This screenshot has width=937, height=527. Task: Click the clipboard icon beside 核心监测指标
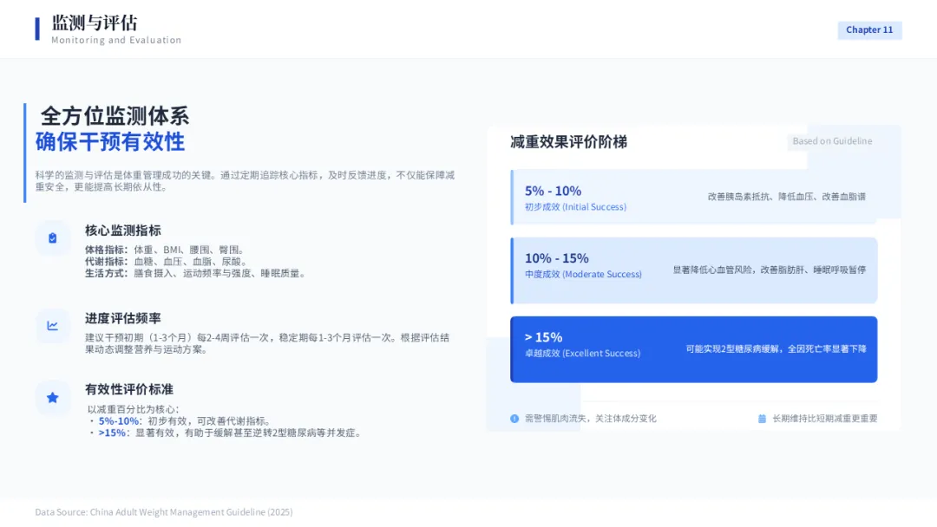click(x=53, y=238)
